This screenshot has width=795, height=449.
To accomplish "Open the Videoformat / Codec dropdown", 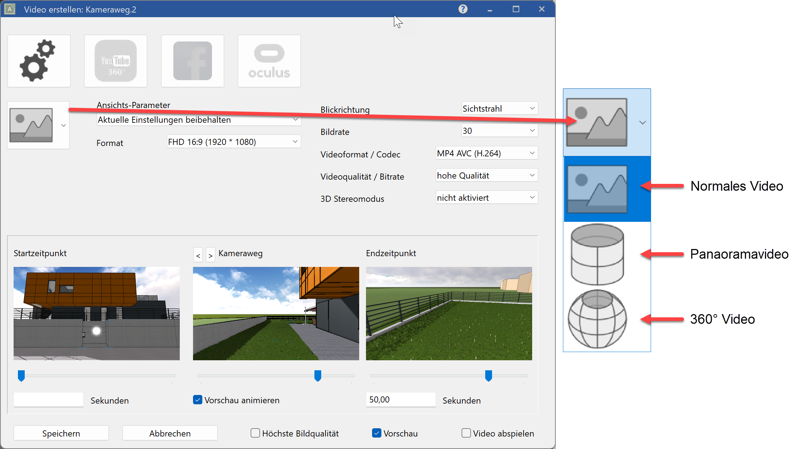I will [486, 153].
